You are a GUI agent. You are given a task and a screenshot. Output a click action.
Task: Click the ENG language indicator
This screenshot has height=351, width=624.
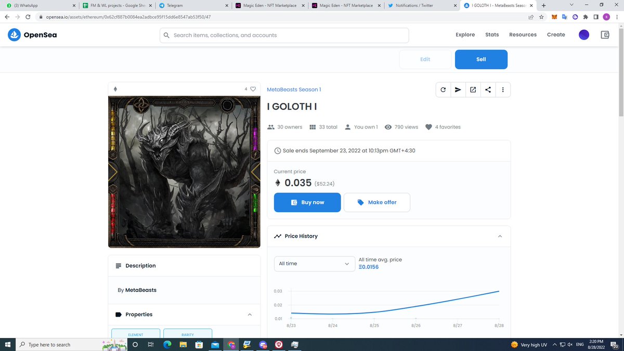click(x=580, y=344)
